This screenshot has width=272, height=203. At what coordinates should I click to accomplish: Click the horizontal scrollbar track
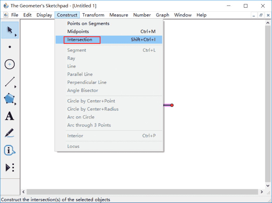(x=142, y=192)
